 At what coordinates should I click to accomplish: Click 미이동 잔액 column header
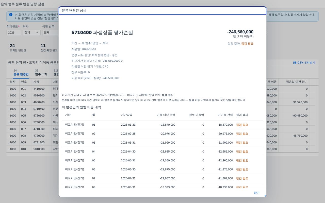(x=225, y=115)
